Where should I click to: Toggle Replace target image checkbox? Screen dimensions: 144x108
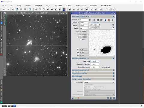(x=85, y=89)
